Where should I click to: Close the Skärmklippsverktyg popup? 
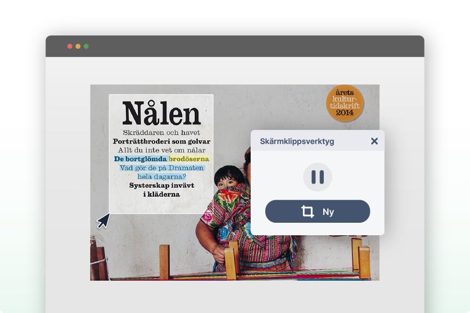pos(374,141)
